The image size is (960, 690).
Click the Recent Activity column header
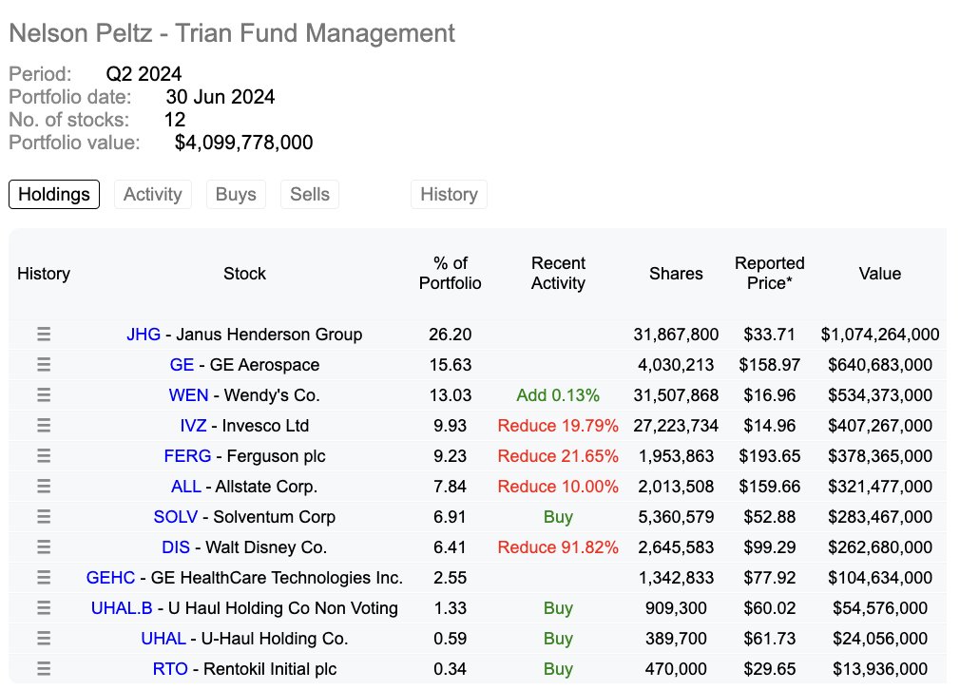click(558, 273)
